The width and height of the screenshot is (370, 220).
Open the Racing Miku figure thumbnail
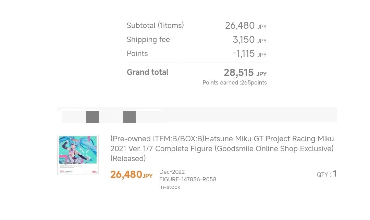click(x=78, y=154)
